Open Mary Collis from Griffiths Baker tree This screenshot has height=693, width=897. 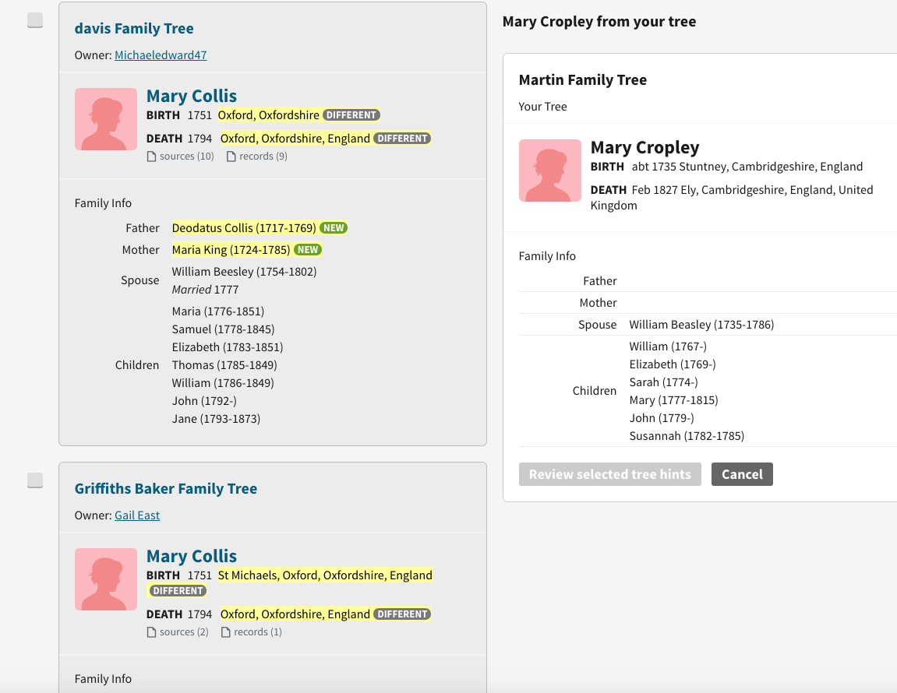tap(191, 555)
